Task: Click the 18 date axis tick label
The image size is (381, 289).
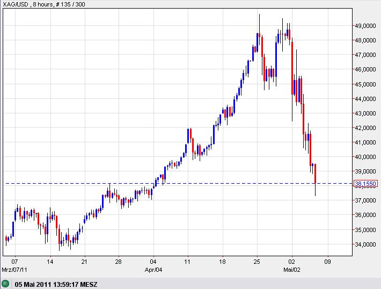Action: click(222, 262)
